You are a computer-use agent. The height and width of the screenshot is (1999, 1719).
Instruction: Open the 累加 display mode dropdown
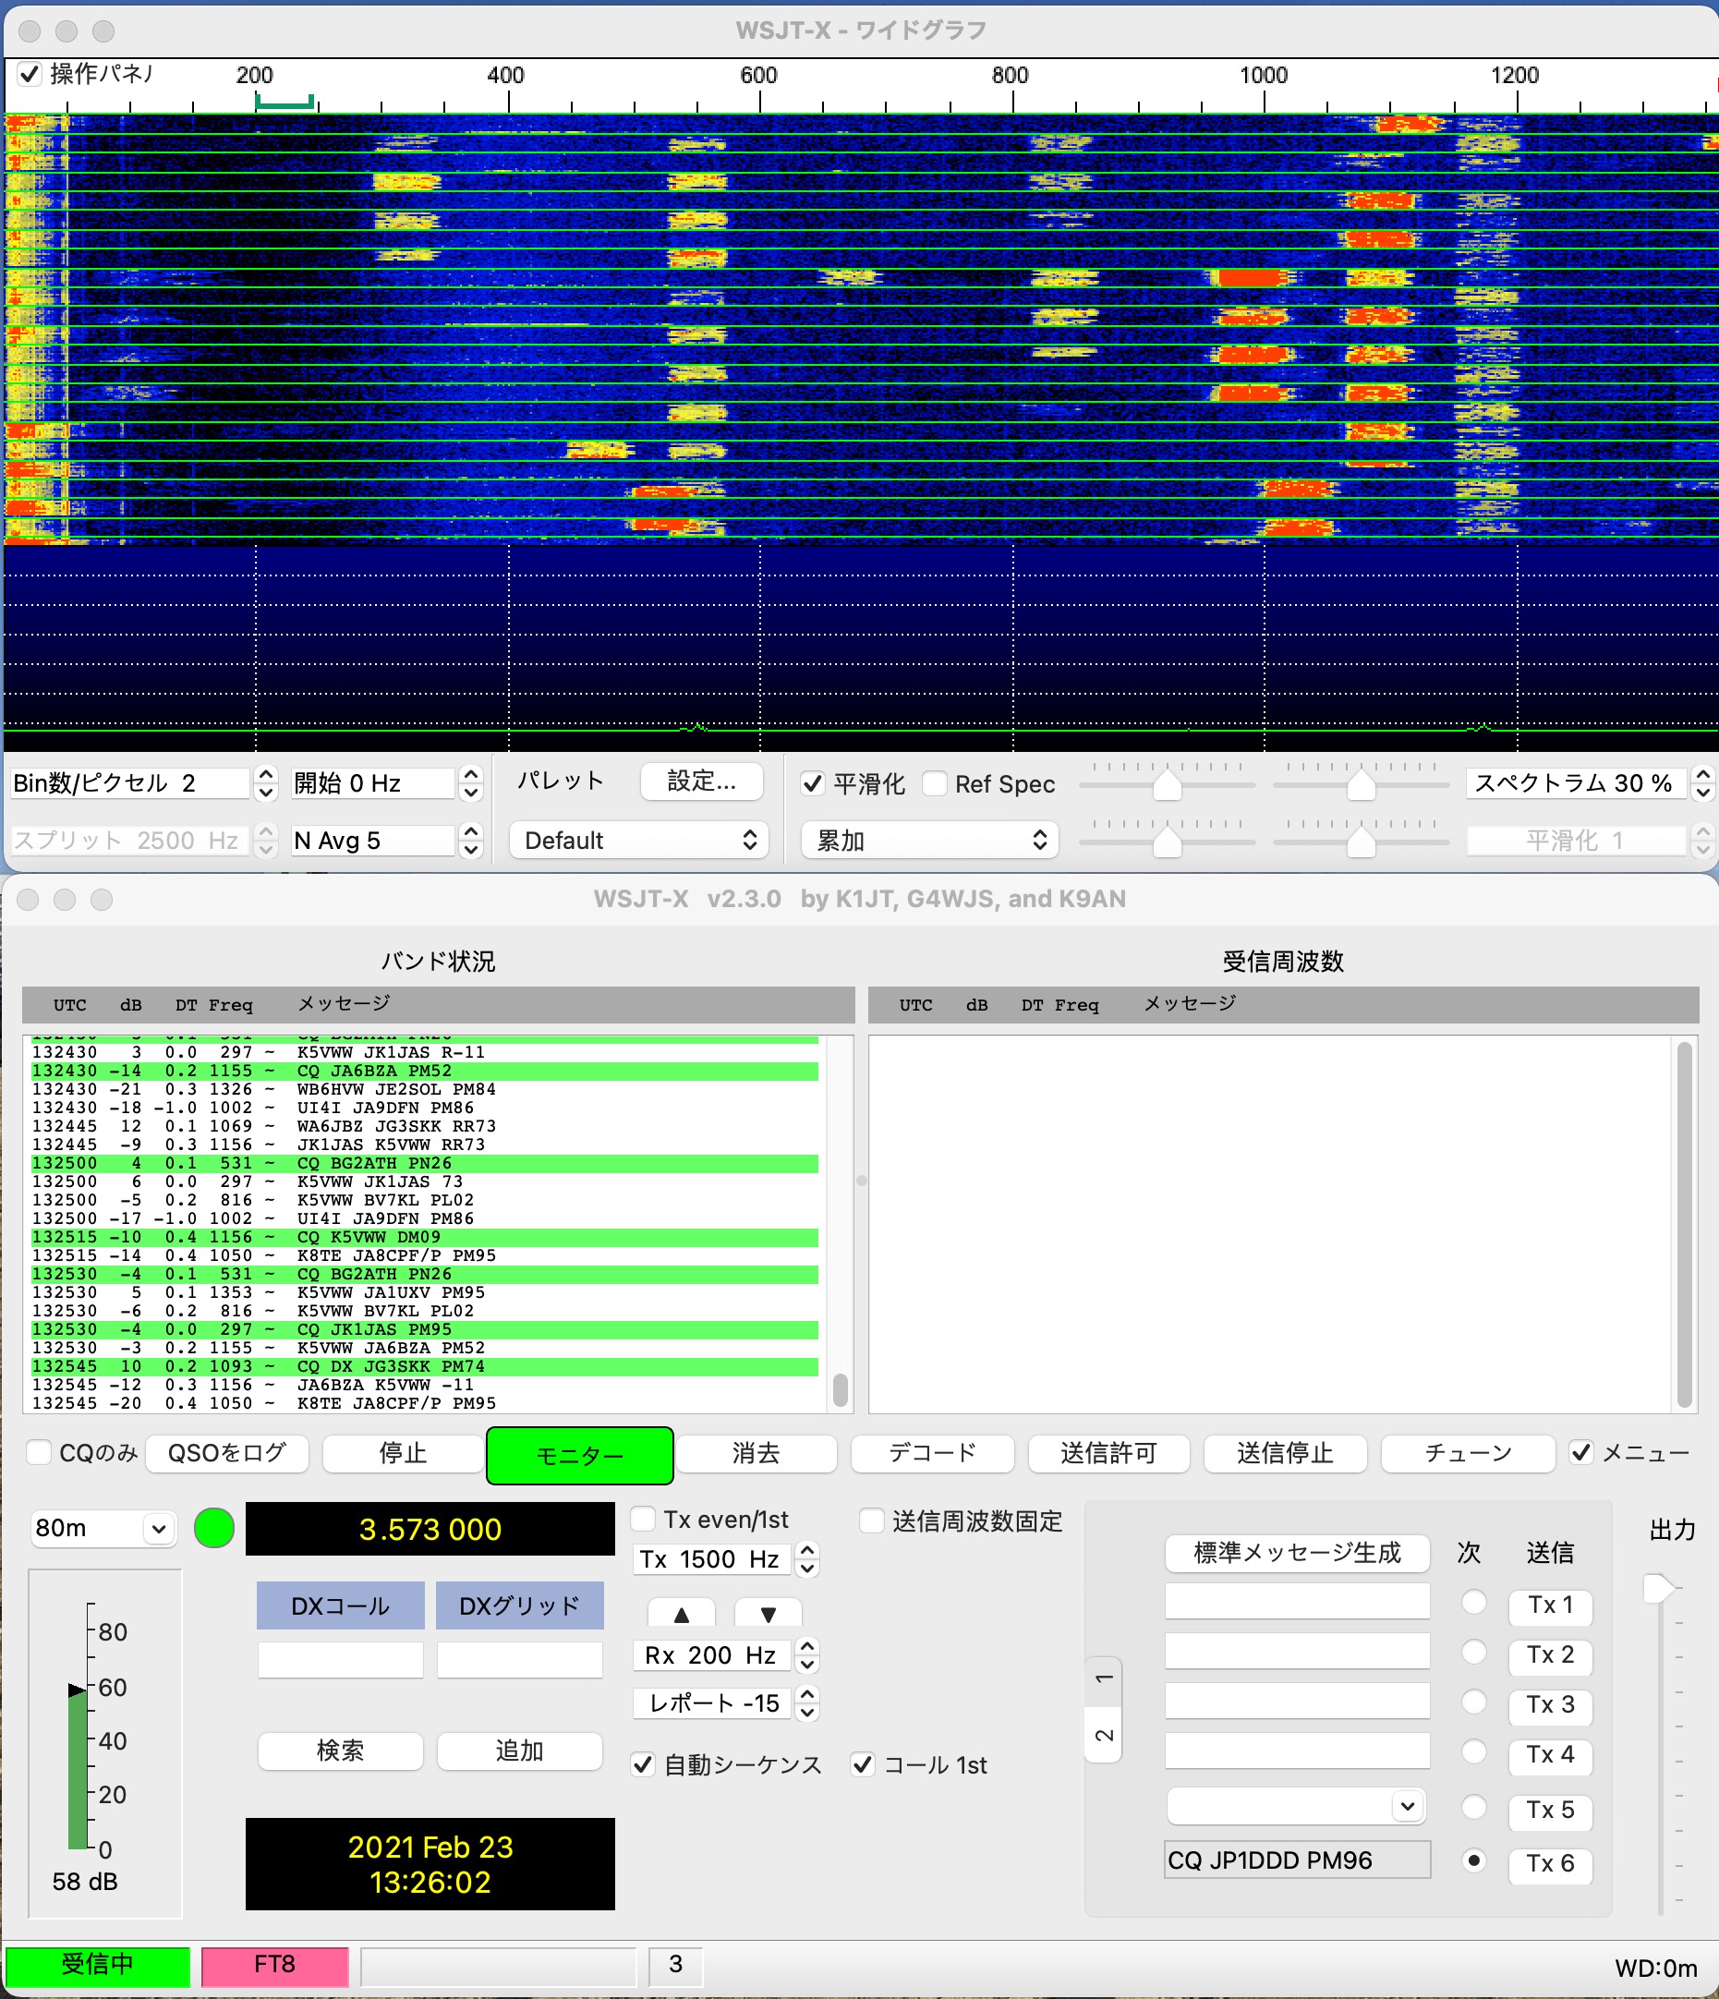[930, 841]
